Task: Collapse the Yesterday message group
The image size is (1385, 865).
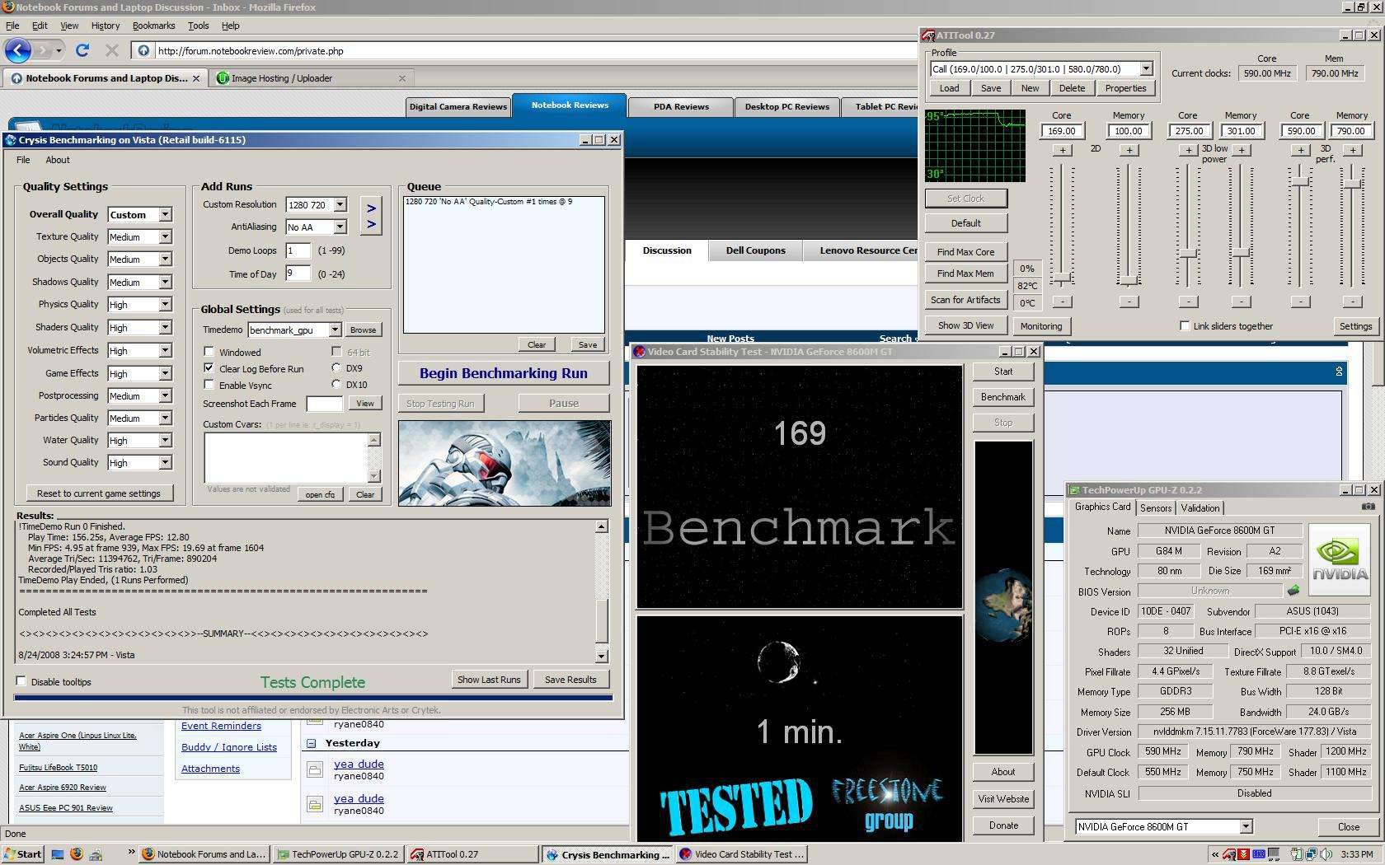Action: point(312,743)
